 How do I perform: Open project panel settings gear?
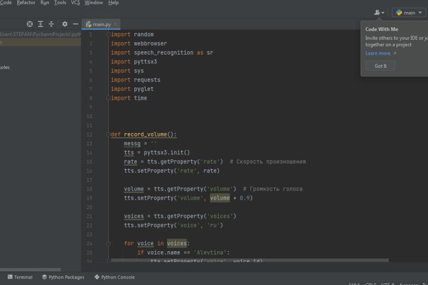pyautogui.click(x=65, y=24)
